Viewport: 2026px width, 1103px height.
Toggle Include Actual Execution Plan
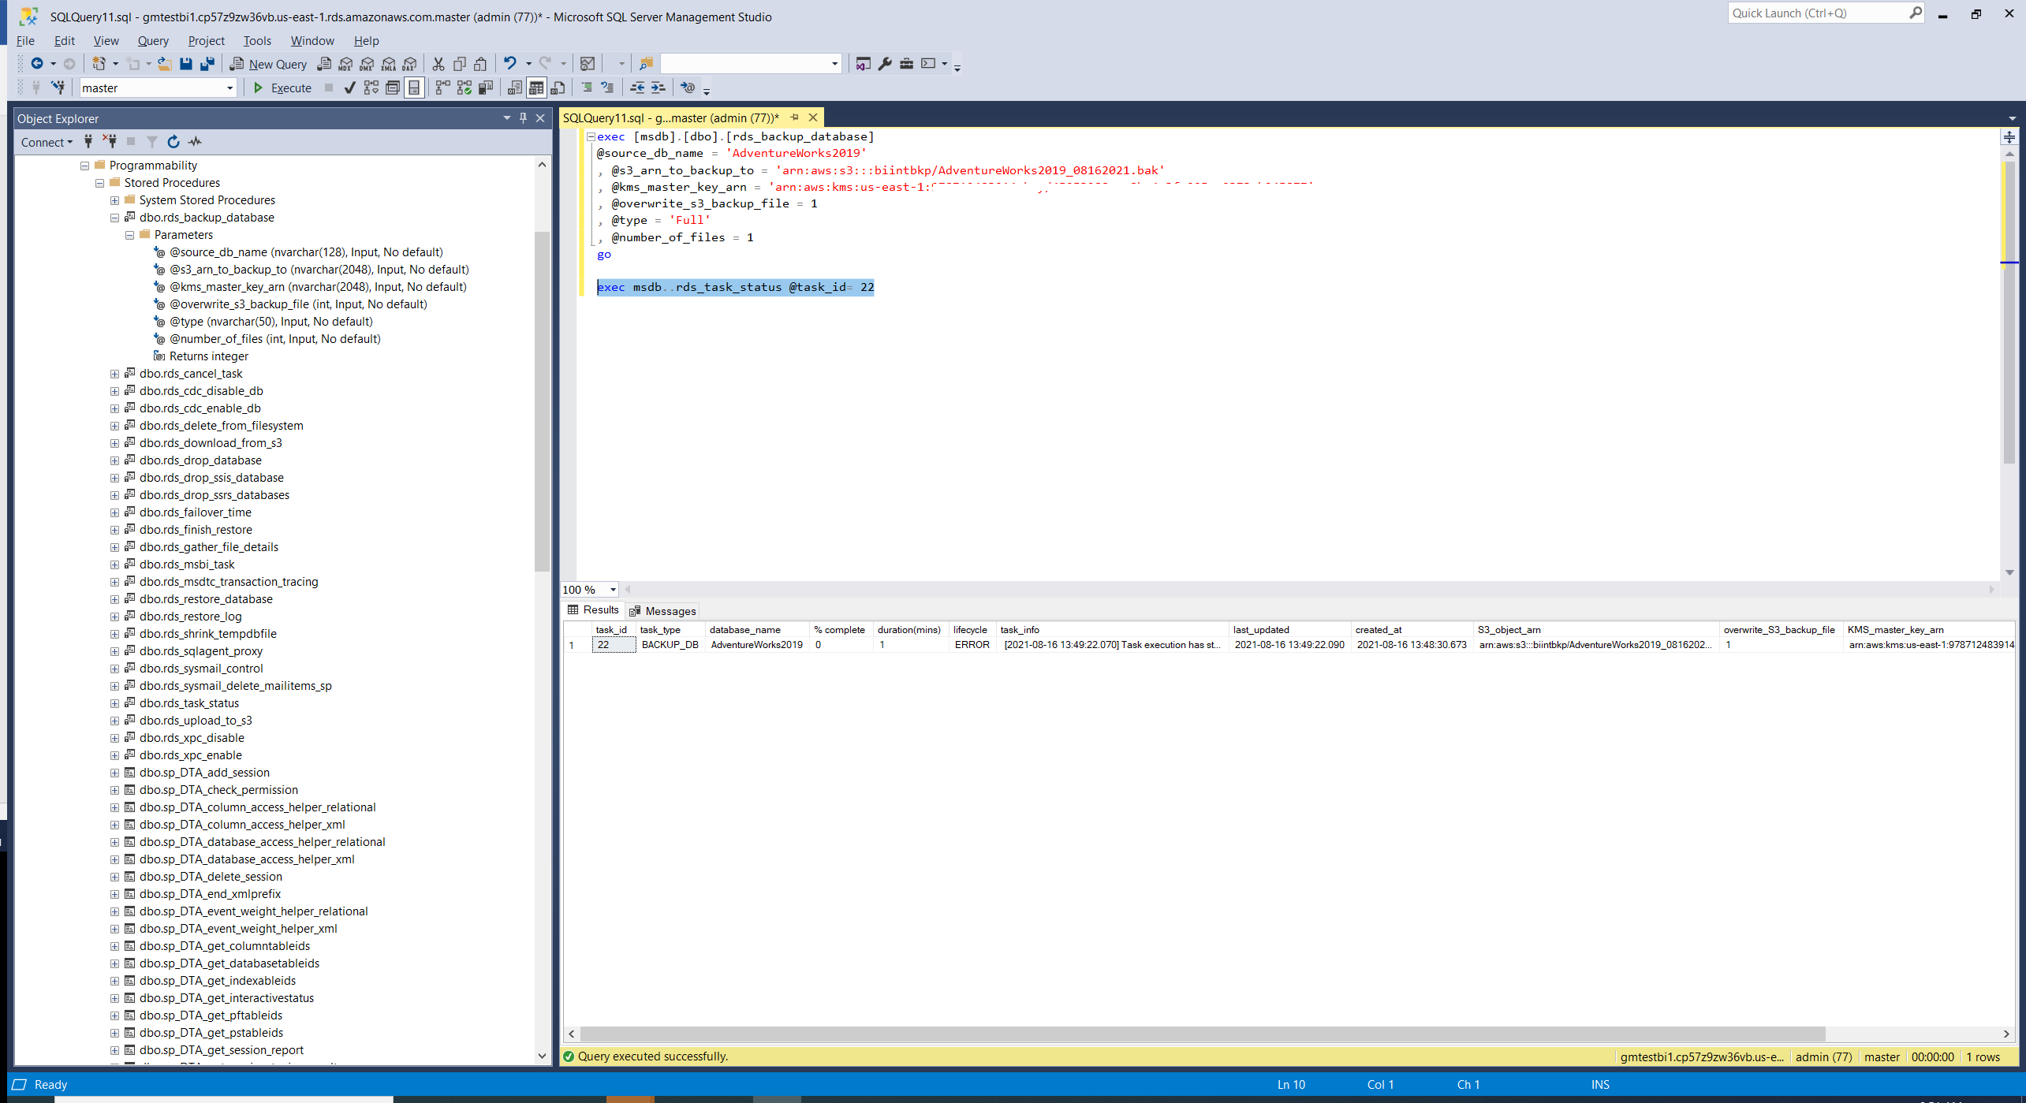click(443, 88)
